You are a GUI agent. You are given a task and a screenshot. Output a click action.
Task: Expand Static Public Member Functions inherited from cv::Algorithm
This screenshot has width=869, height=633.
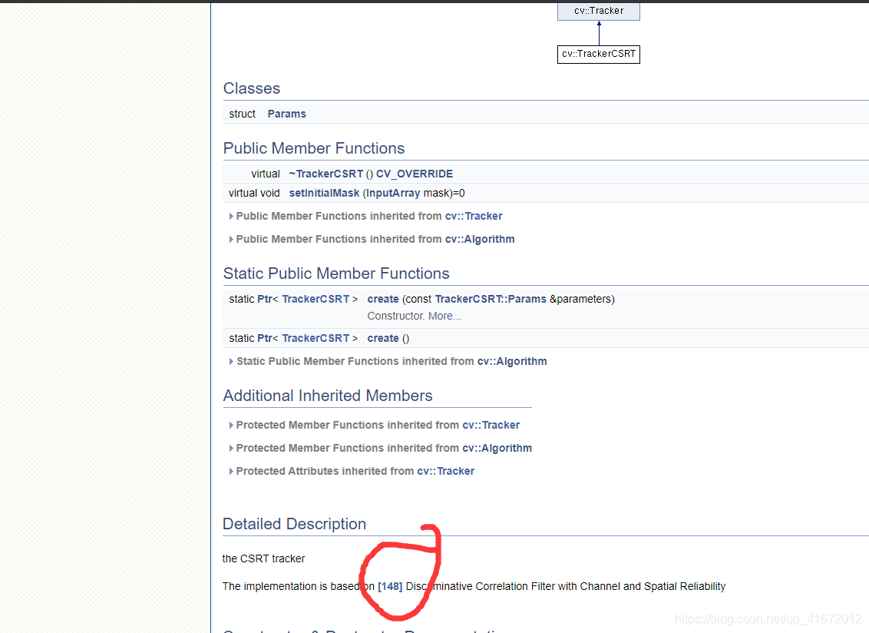(x=231, y=362)
